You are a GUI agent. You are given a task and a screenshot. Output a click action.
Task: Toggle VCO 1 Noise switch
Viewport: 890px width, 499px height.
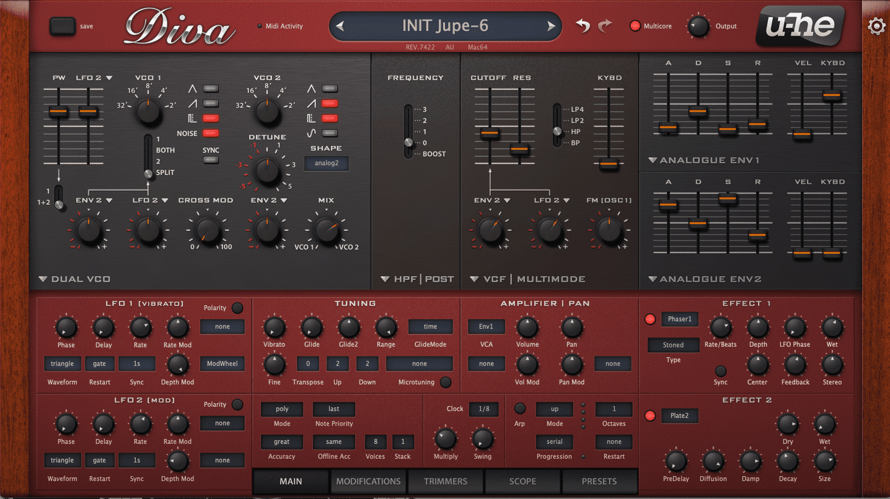click(x=211, y=133)
